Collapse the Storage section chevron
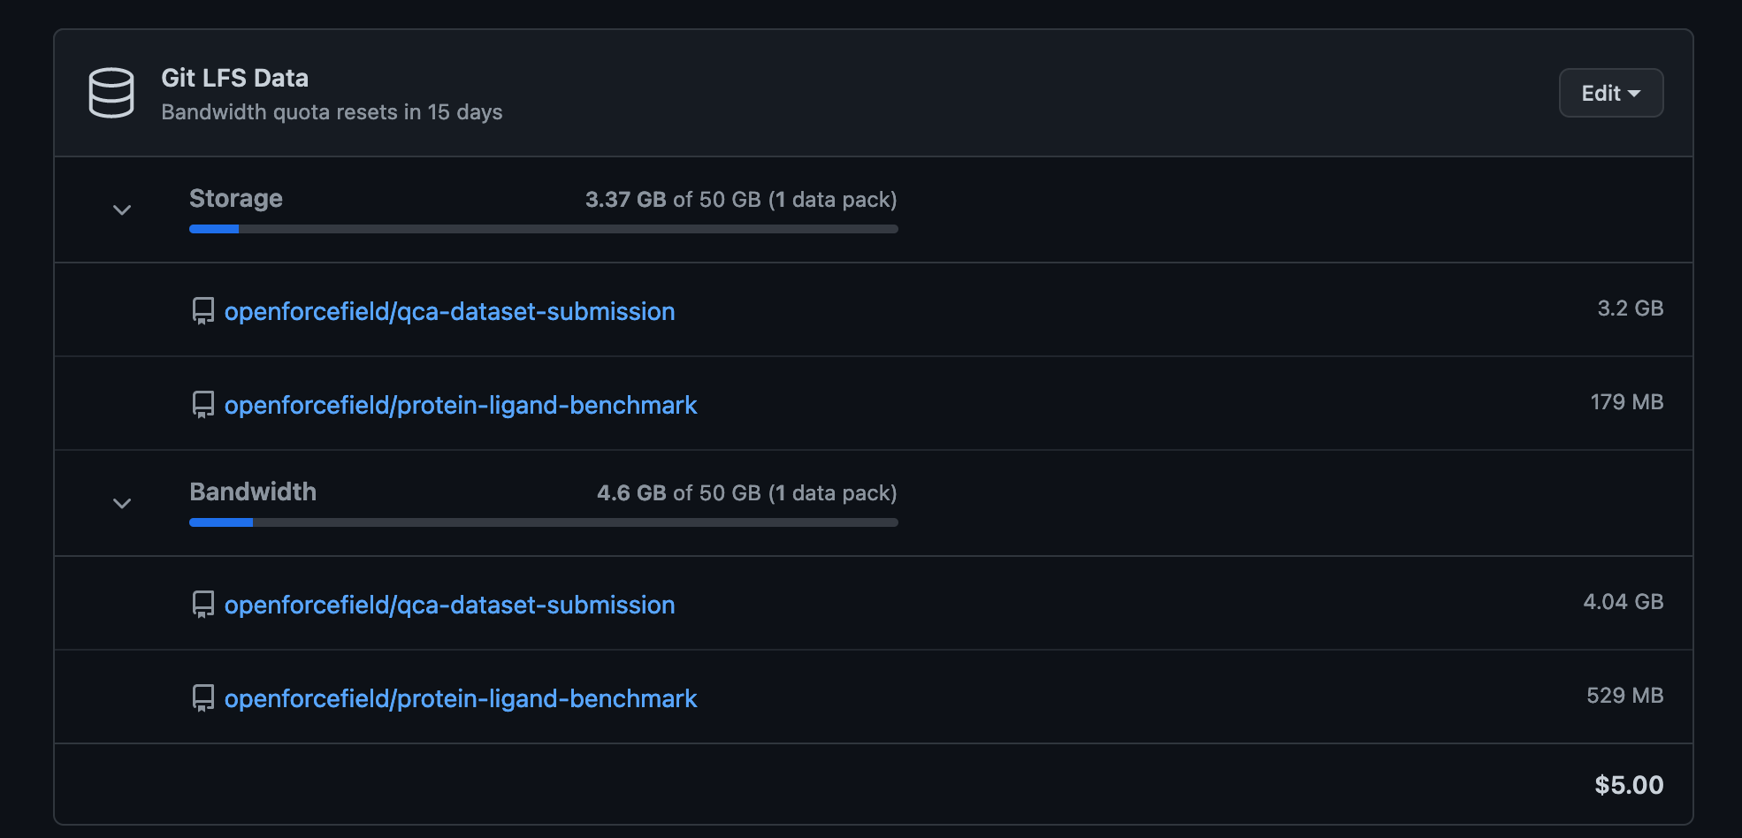This screenshot has height=838, width=1742. pos(121,210)
